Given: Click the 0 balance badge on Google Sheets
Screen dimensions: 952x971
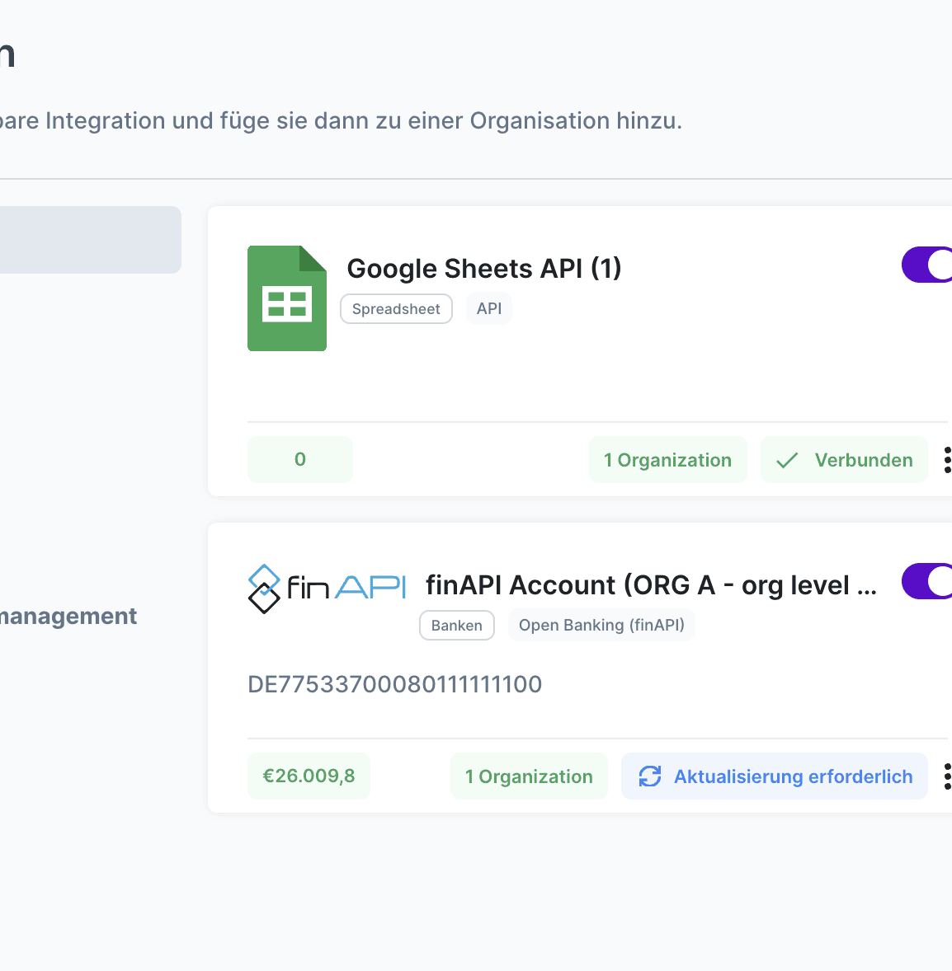Looking at the screenshot, I should [x=300, y=460].
